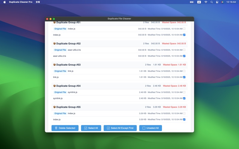The height and width of the screenshot is (149, 239).
Task: Click the Duplicate Group #53 header row
Action: click(119, 65)
